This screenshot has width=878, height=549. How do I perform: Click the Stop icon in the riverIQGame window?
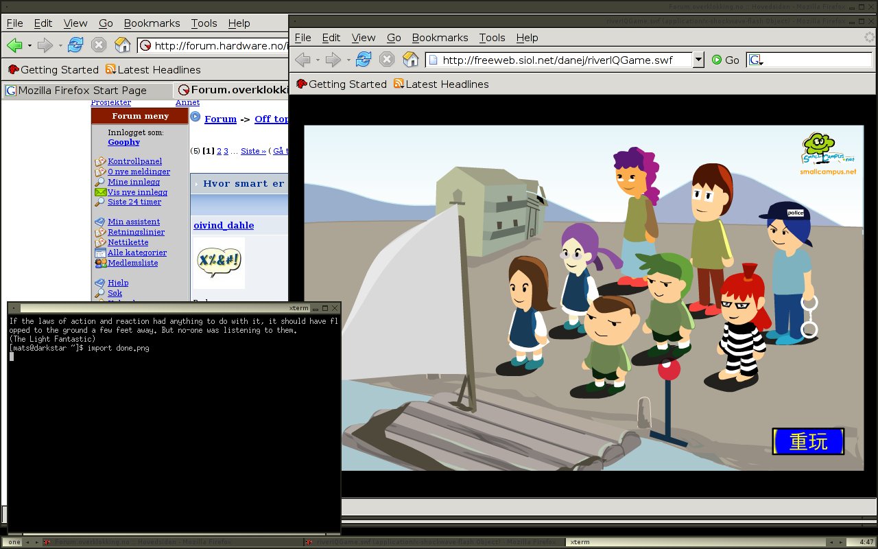(x=387, y=60)
